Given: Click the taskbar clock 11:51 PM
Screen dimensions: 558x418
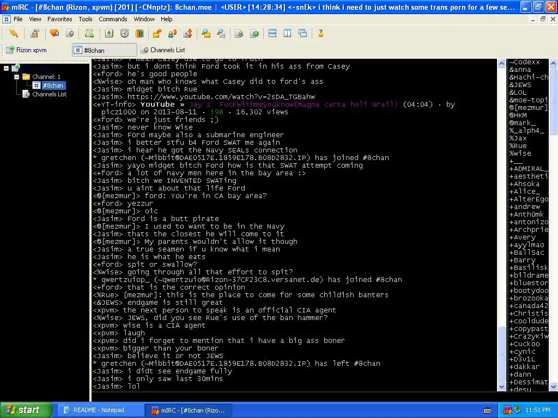Looking at the screenshot, I should point(538,410).
